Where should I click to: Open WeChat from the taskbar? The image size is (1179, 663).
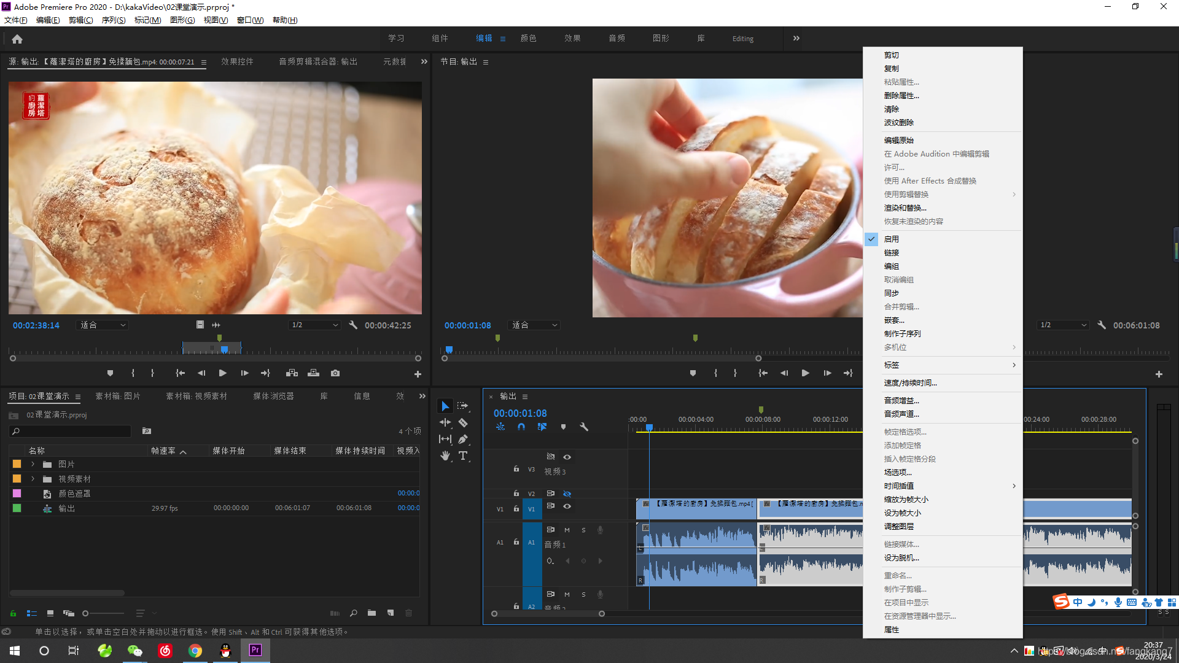pyautogui.click(x=134, y=651)
